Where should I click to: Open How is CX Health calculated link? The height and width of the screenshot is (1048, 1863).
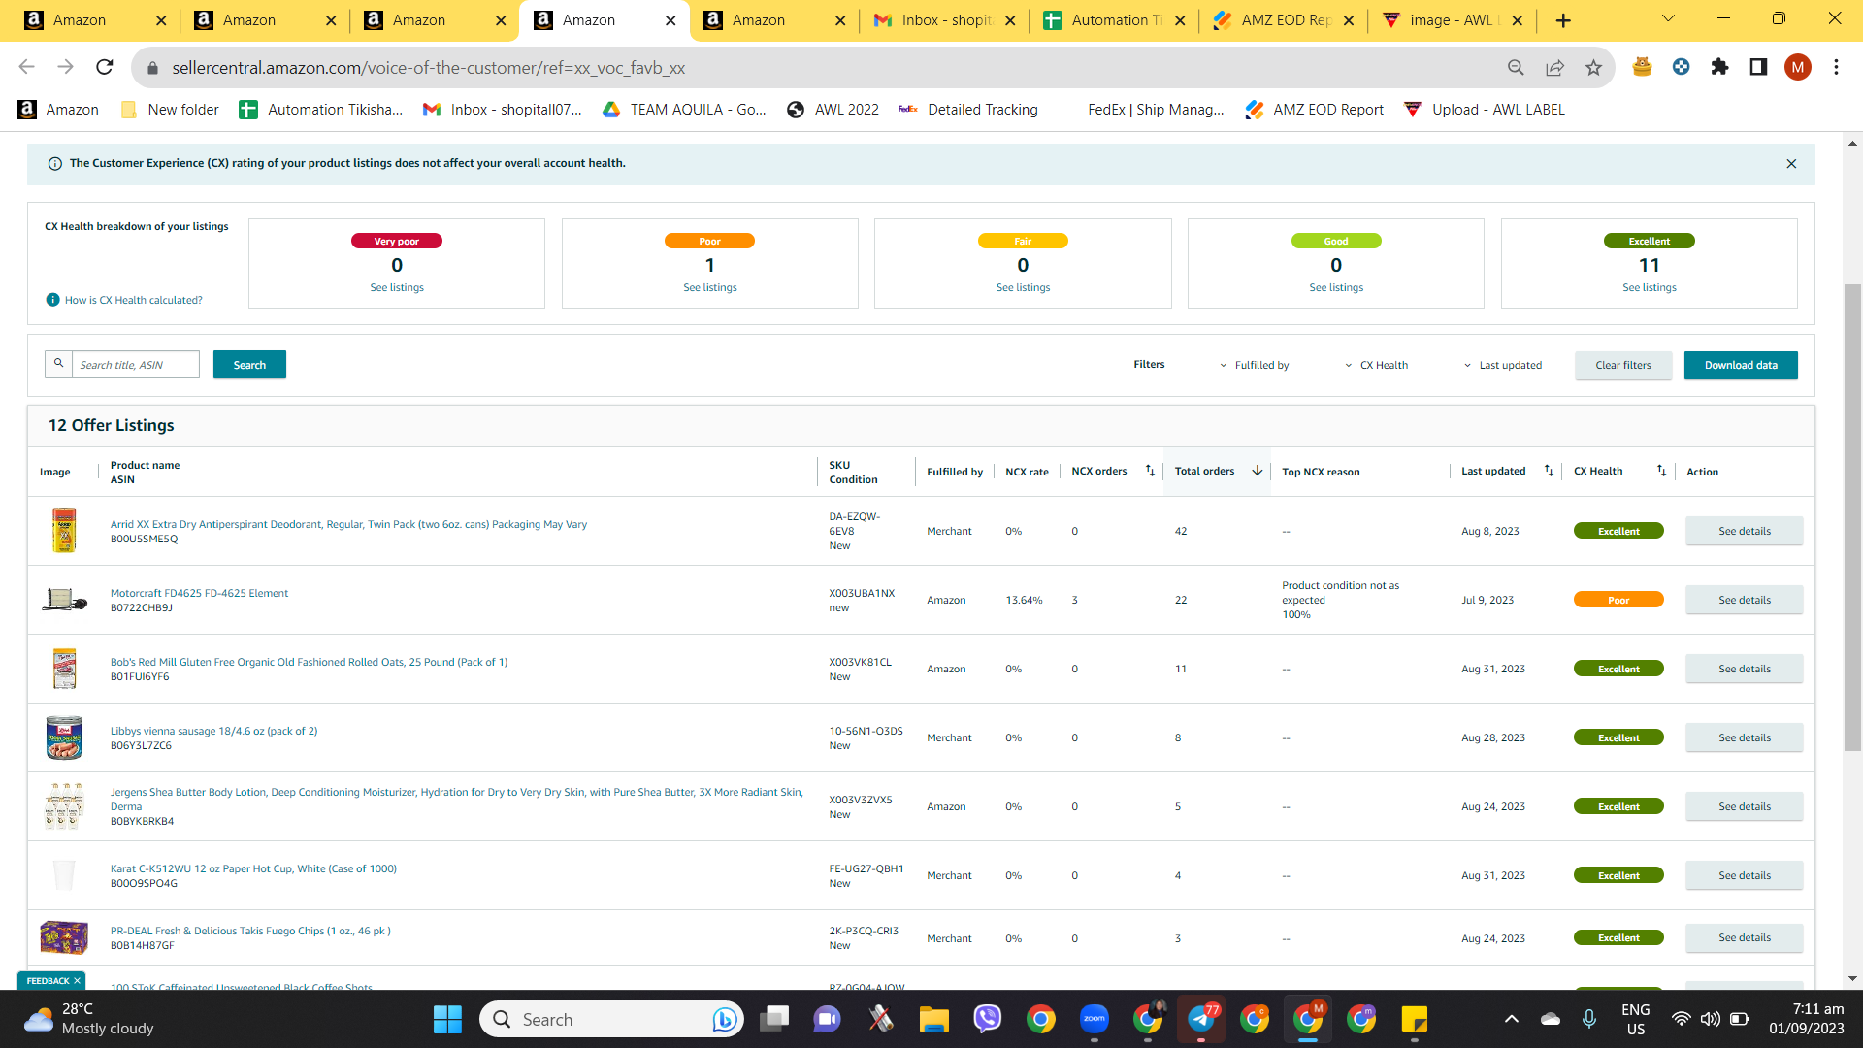point(134,300)
